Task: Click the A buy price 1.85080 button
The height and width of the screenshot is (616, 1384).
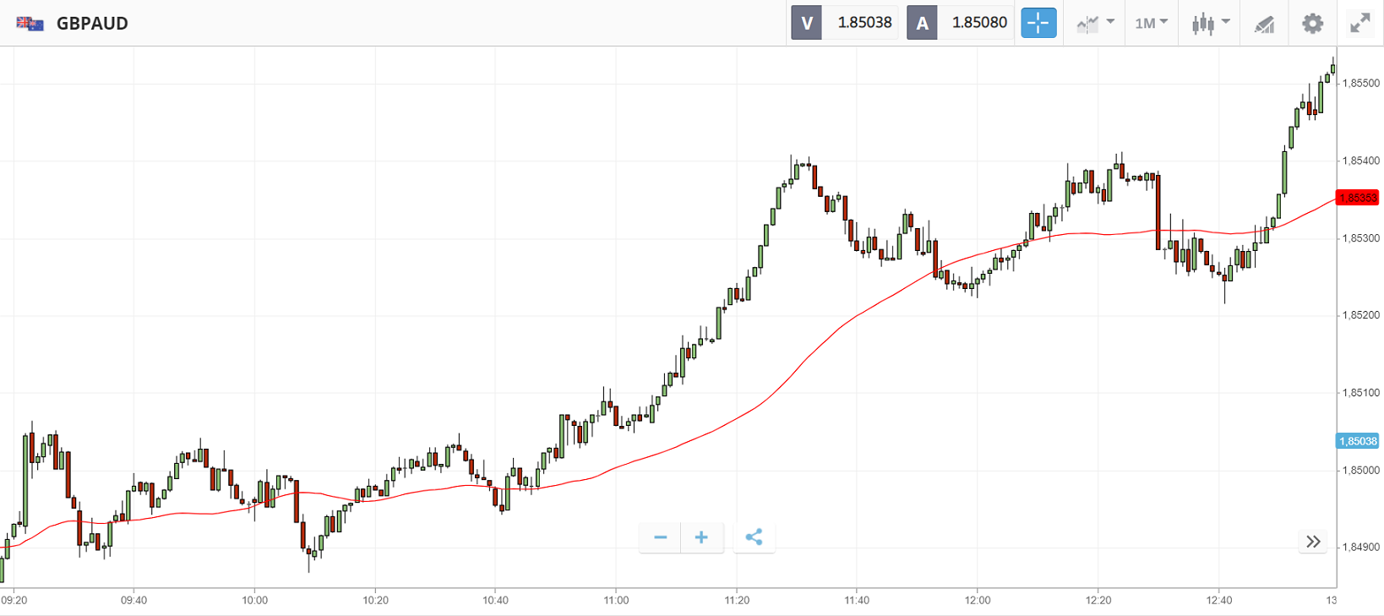Action: tap(960, 23)
